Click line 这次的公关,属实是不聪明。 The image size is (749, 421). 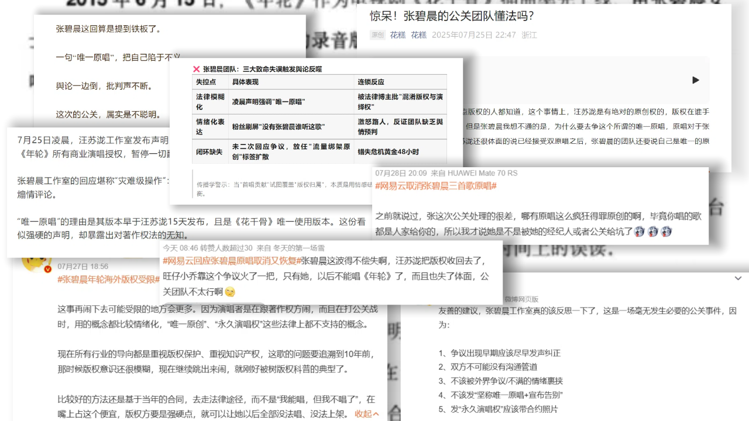108,115
